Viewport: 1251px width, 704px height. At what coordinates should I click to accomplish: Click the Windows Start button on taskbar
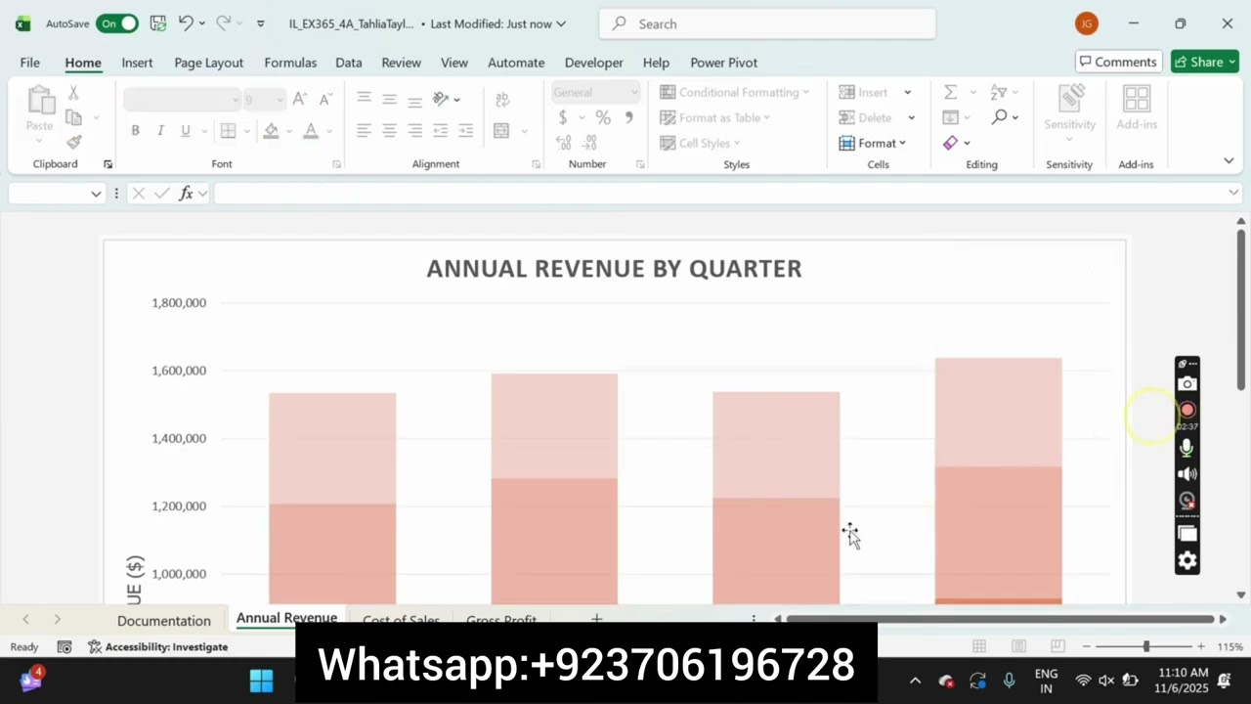click(261, 682)
